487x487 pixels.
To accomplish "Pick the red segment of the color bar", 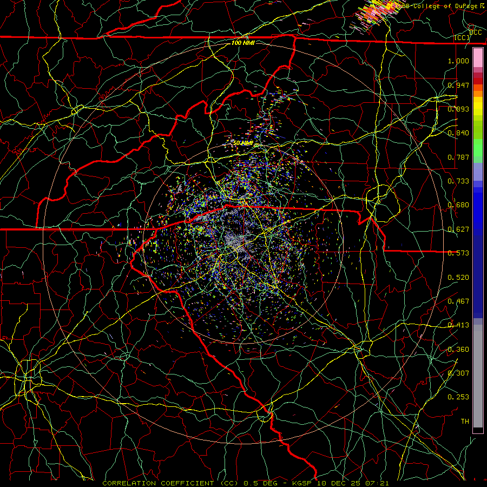I will (478, 81).
